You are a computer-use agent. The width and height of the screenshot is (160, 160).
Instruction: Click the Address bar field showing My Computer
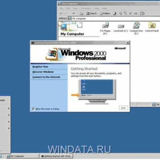(114, 18)
